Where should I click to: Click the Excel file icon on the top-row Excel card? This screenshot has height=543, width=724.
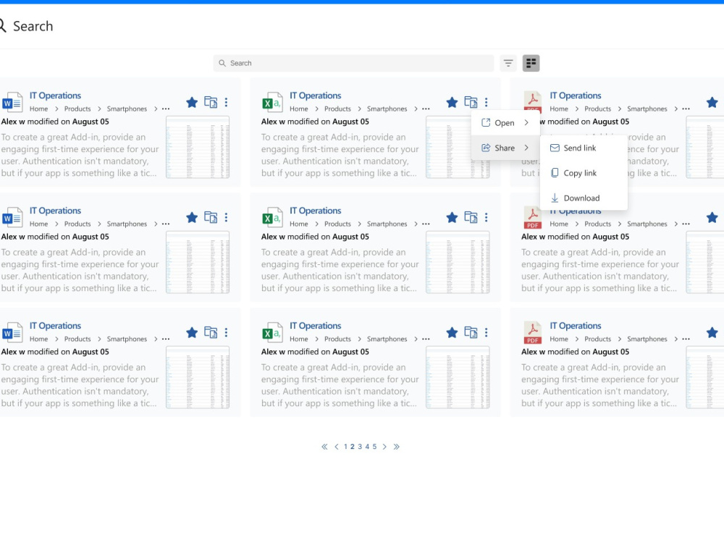(272, 103)
